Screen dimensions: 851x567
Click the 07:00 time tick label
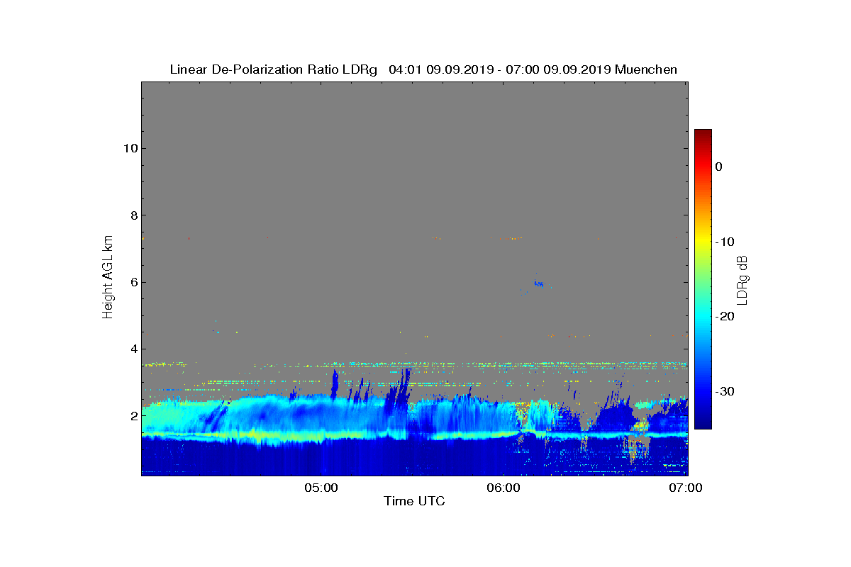pyautogui.click(x=686, y=488)
